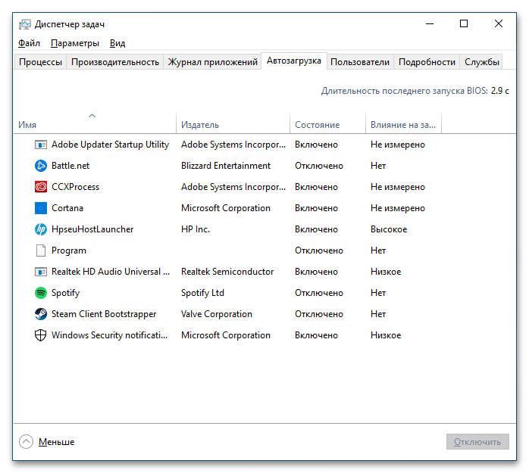Select the Program entry name

(x=69, y=251)
